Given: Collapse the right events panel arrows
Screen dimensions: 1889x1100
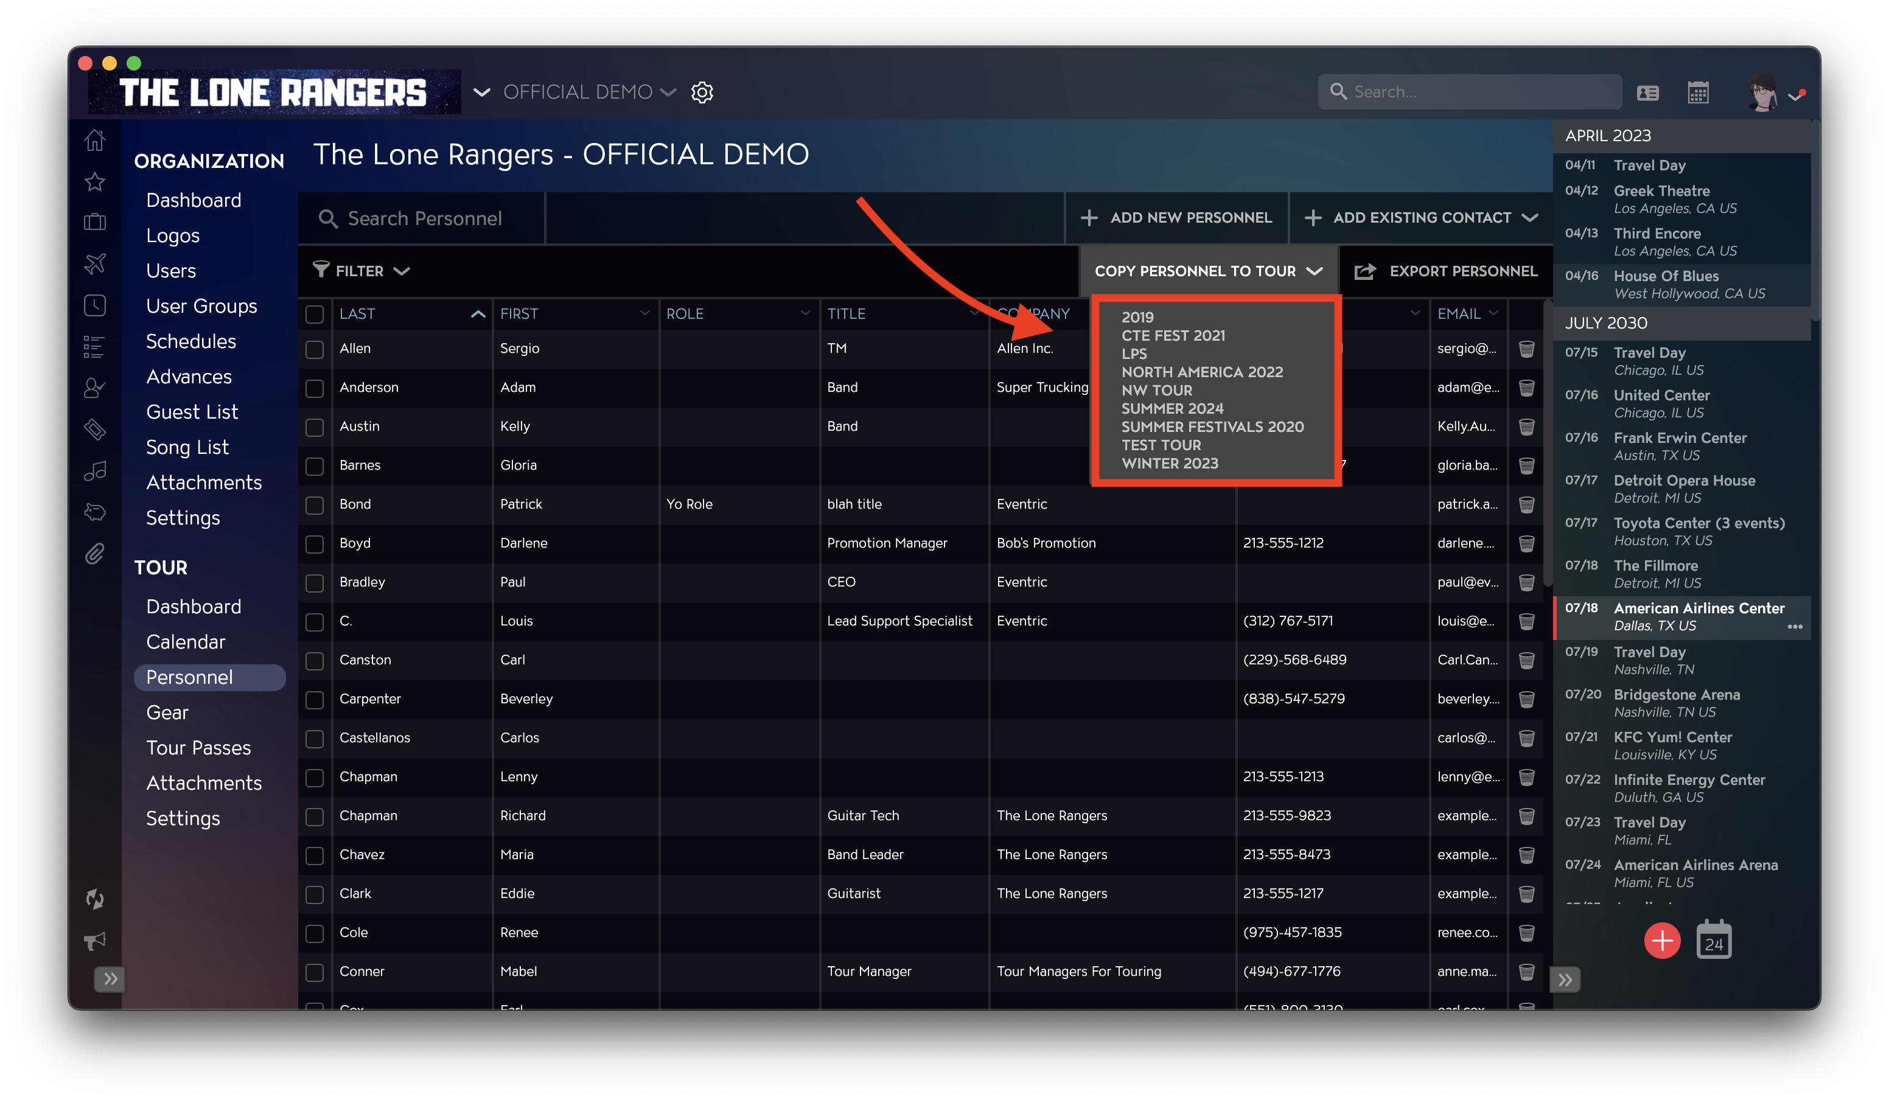Looking at the screenshot, I should (1565, 980).
